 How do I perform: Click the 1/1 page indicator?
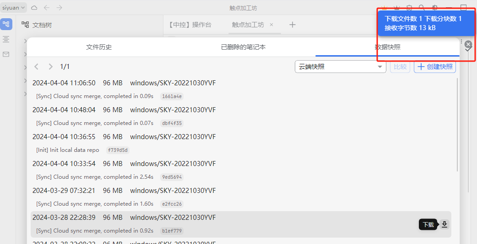pyautogui.click(x=65, y=67)
